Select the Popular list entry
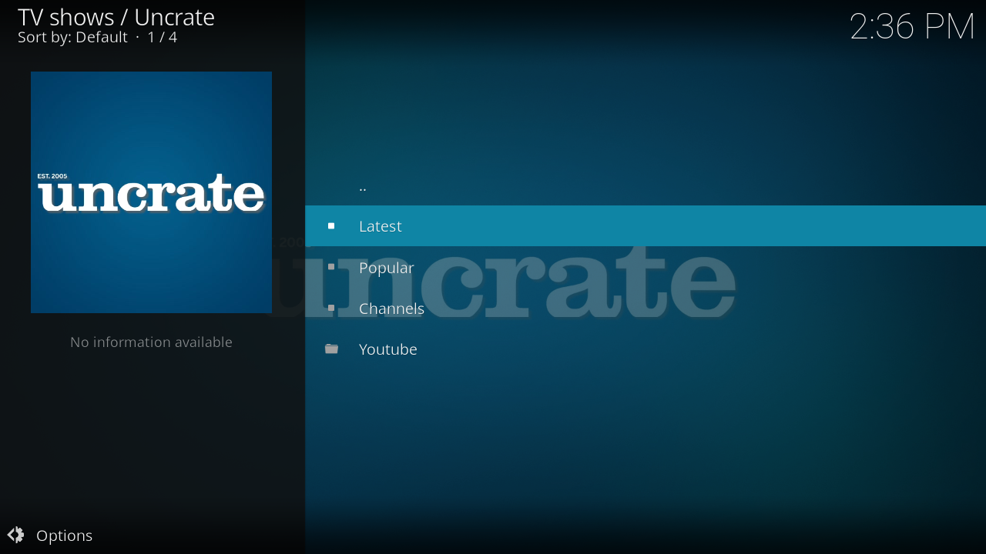Screen dimensions: 986x554 pos(387,268)
